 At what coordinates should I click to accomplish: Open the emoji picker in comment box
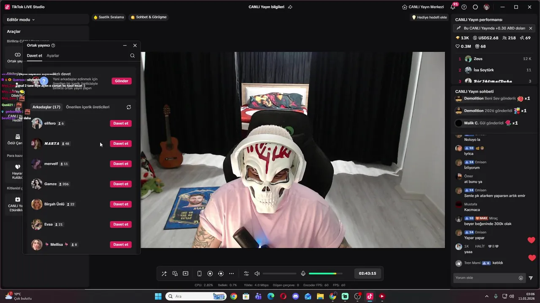click(x=521, y=278)
